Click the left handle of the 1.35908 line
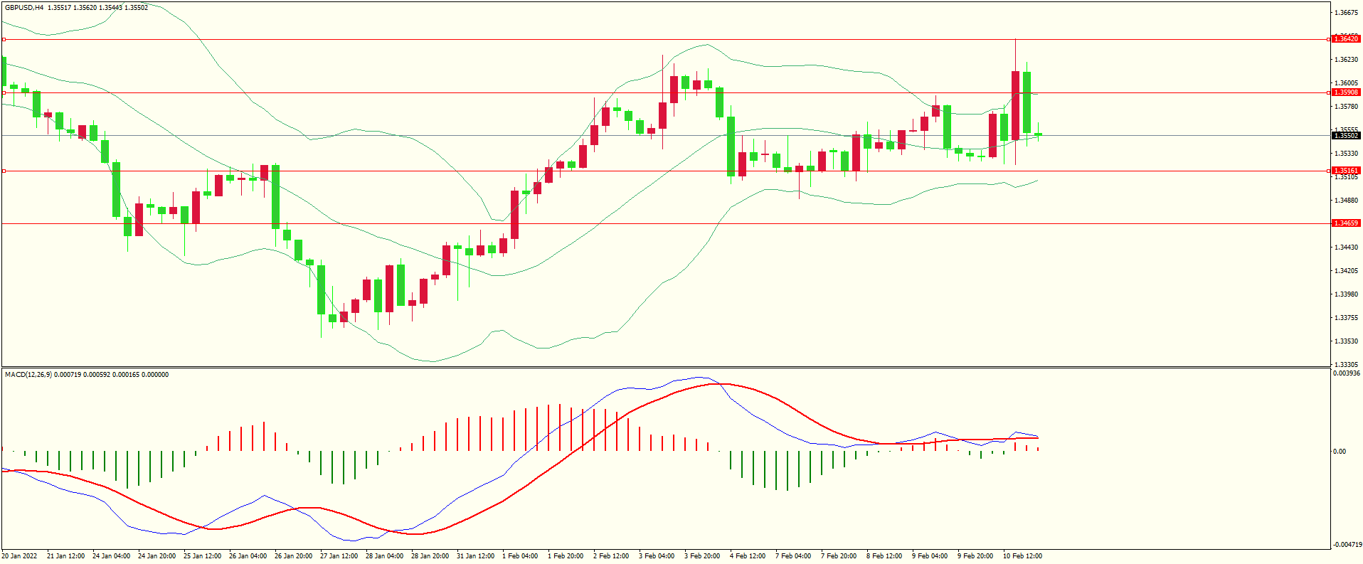 (x=4, y=92)
